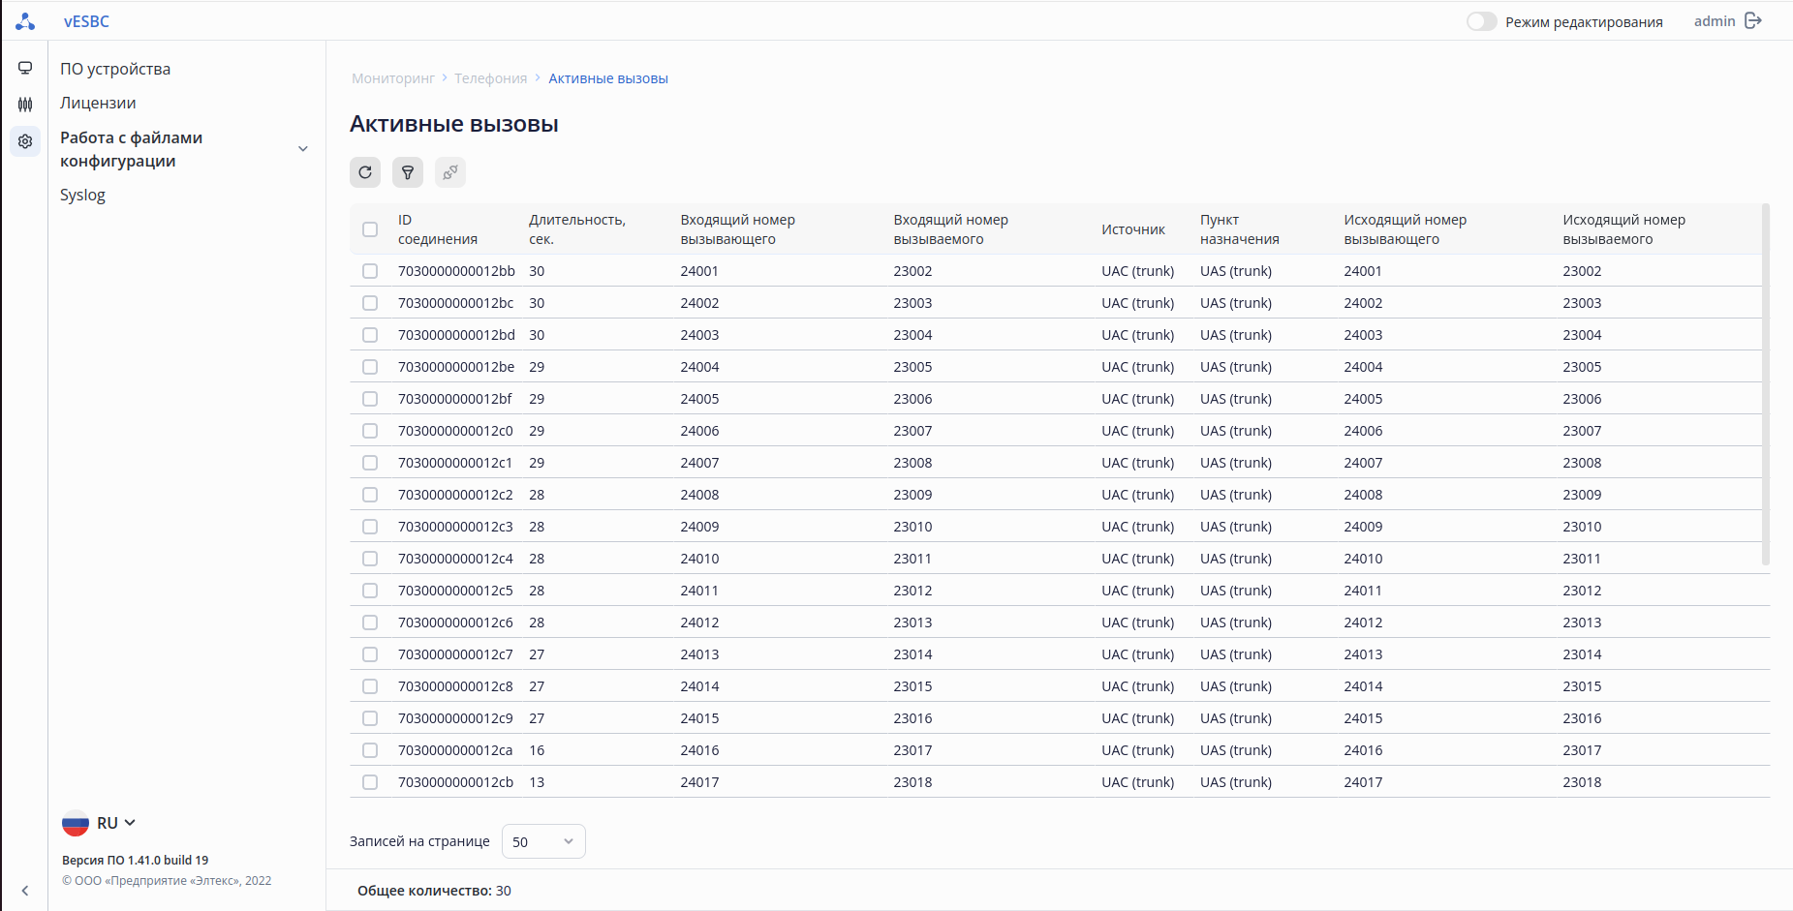The width and height of the screenshot is (1793, 911).
Task: Check the select-all header checkbox
Action: pyautogui.click(x=370, y=229)
